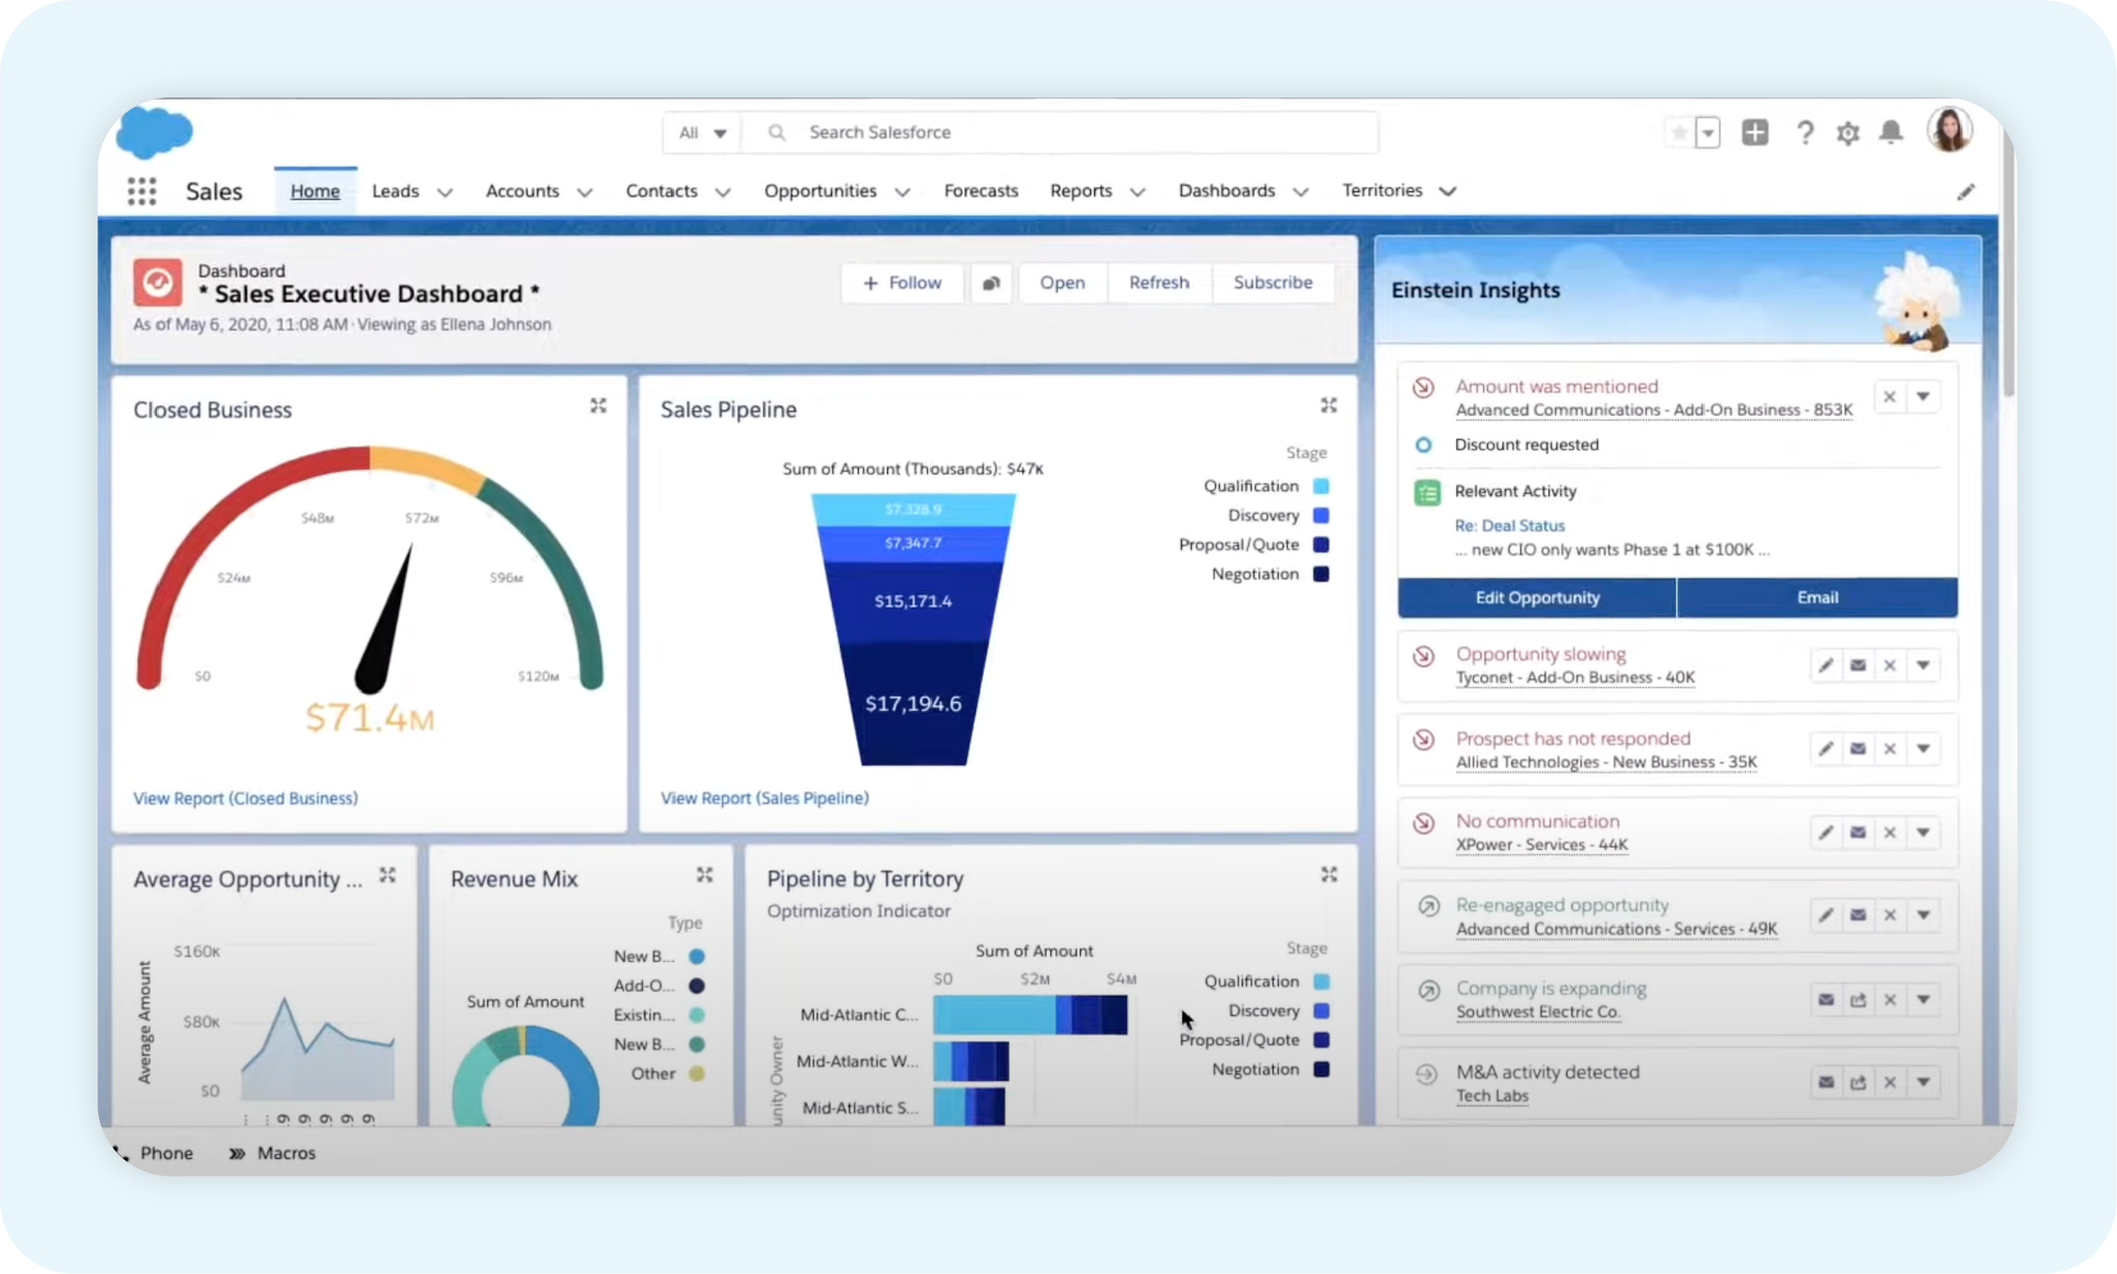Open Company is expanding insight options arrow
This screenshot has width=2117, height=1274.
pos(1923,1001)
